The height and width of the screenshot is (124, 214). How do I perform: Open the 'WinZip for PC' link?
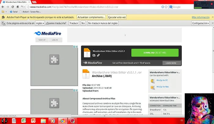coord(162,80)
